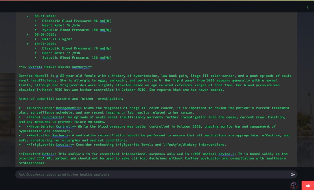314x190 pixels.
Task: Click the 03-31-2010 date entry
Action: 45,16
